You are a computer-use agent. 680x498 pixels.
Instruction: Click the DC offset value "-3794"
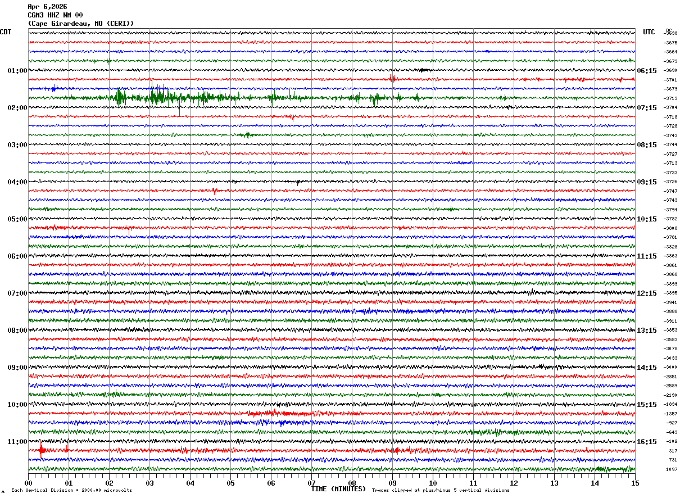tap(670, 210)
